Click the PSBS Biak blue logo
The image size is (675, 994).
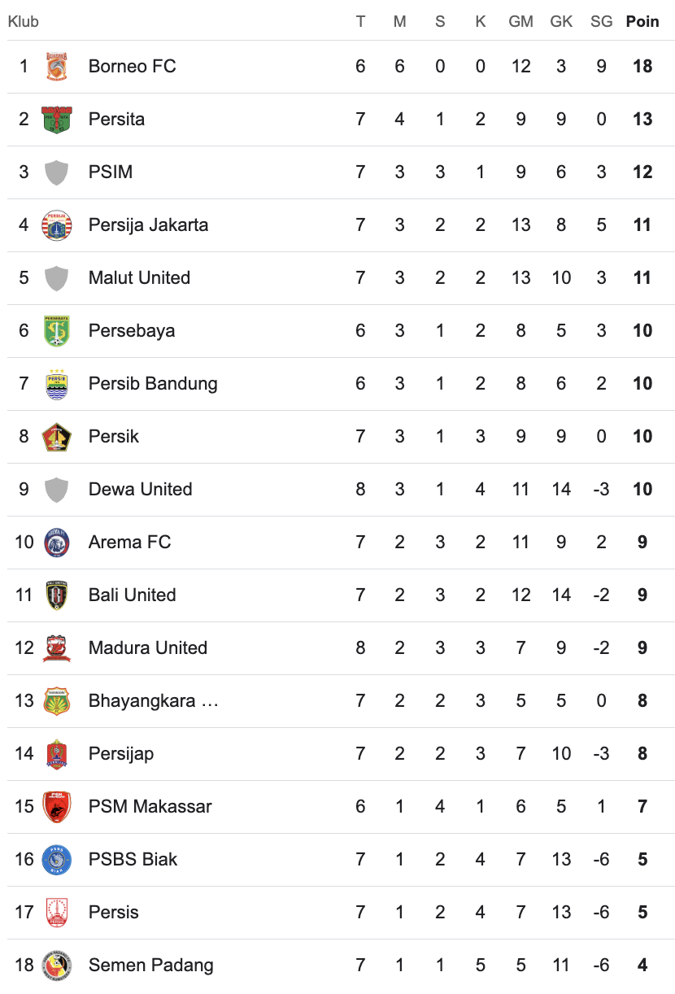click(56, 860)
